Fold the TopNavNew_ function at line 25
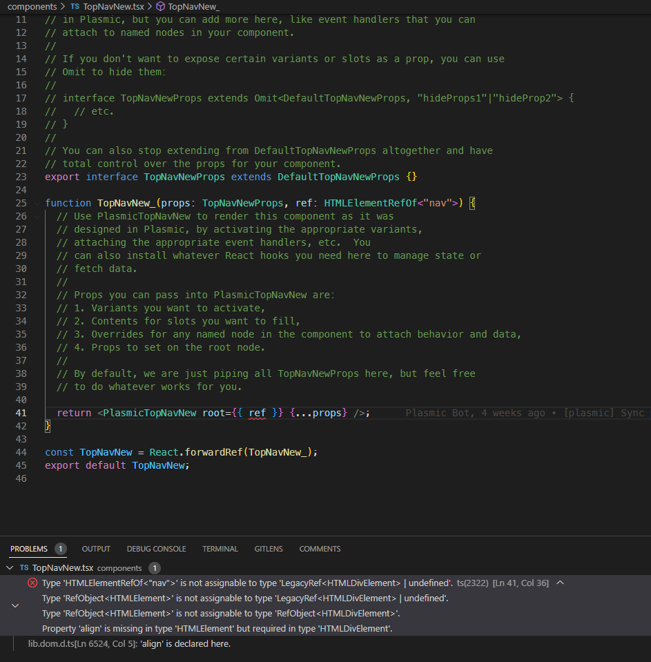The width and height of the screenshot is (651, 662). (x=37, y=203)
